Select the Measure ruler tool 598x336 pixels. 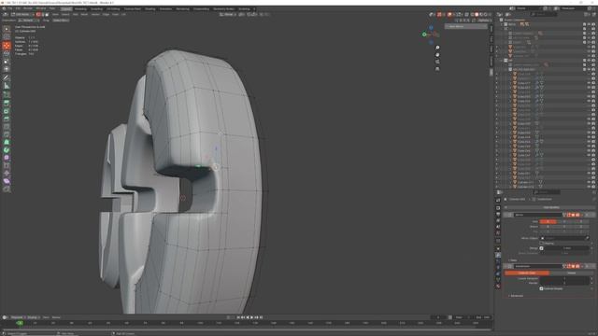point(7,86)
